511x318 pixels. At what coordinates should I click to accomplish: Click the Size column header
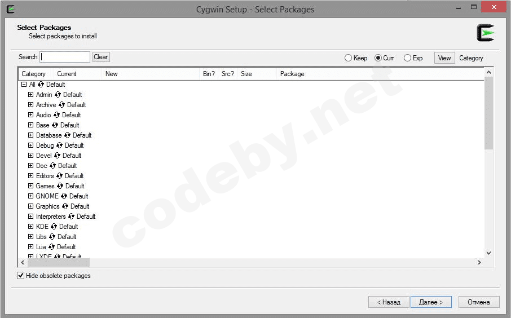pyautogui.click(x=257, y=74)
